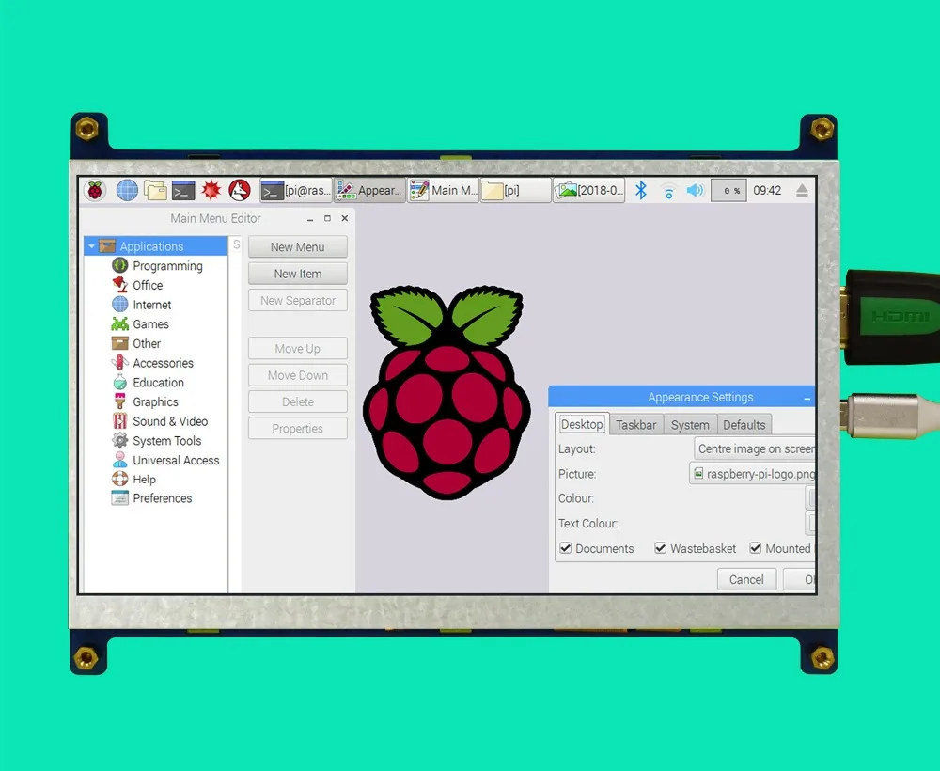Select Programming in the menu tree
This screenshot has height=771, width=940.
tap(167, 265)
